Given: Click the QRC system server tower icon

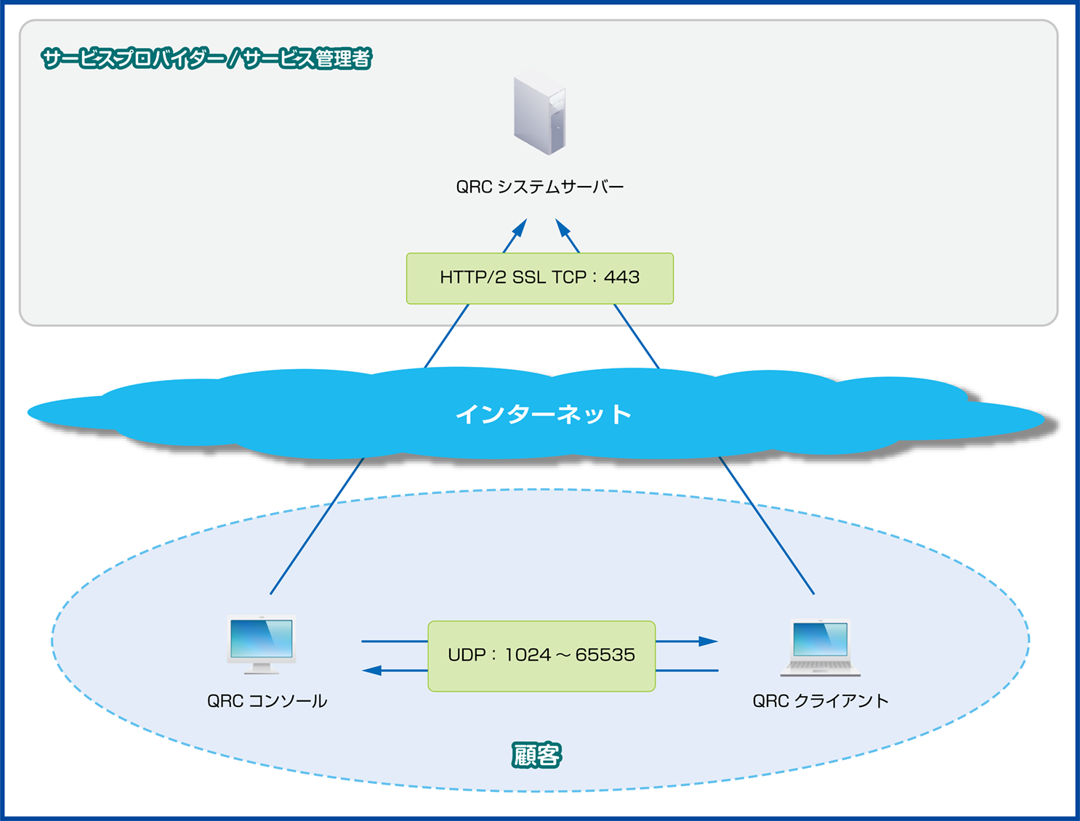Looking at the screenshot, I should pos(539,116).
